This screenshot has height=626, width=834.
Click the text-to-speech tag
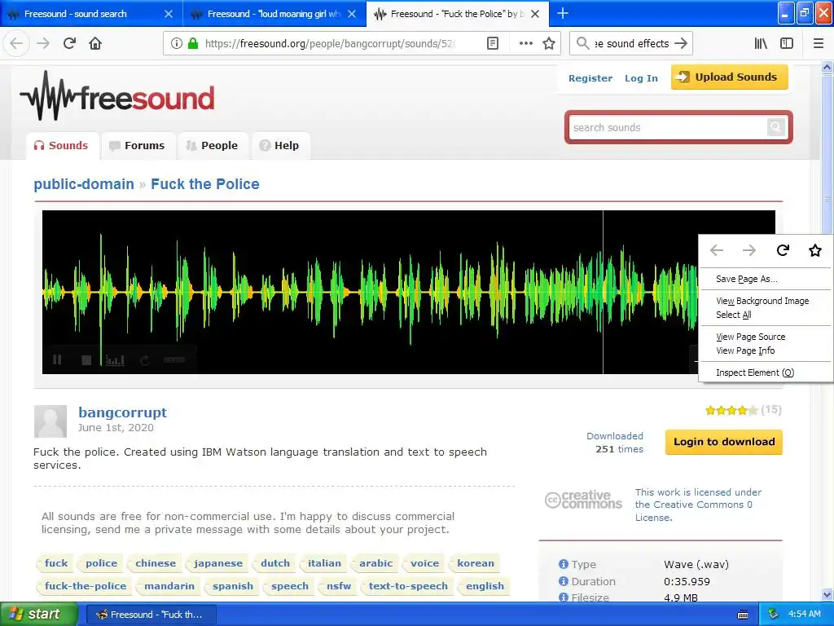pyautogui.click(x=408, y=586)
